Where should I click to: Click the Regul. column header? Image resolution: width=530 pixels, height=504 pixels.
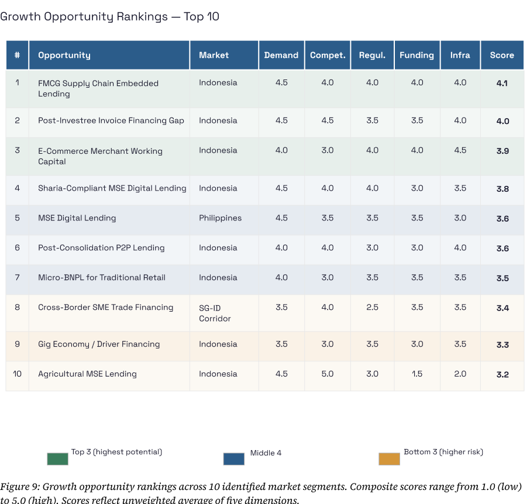[372, 55]
